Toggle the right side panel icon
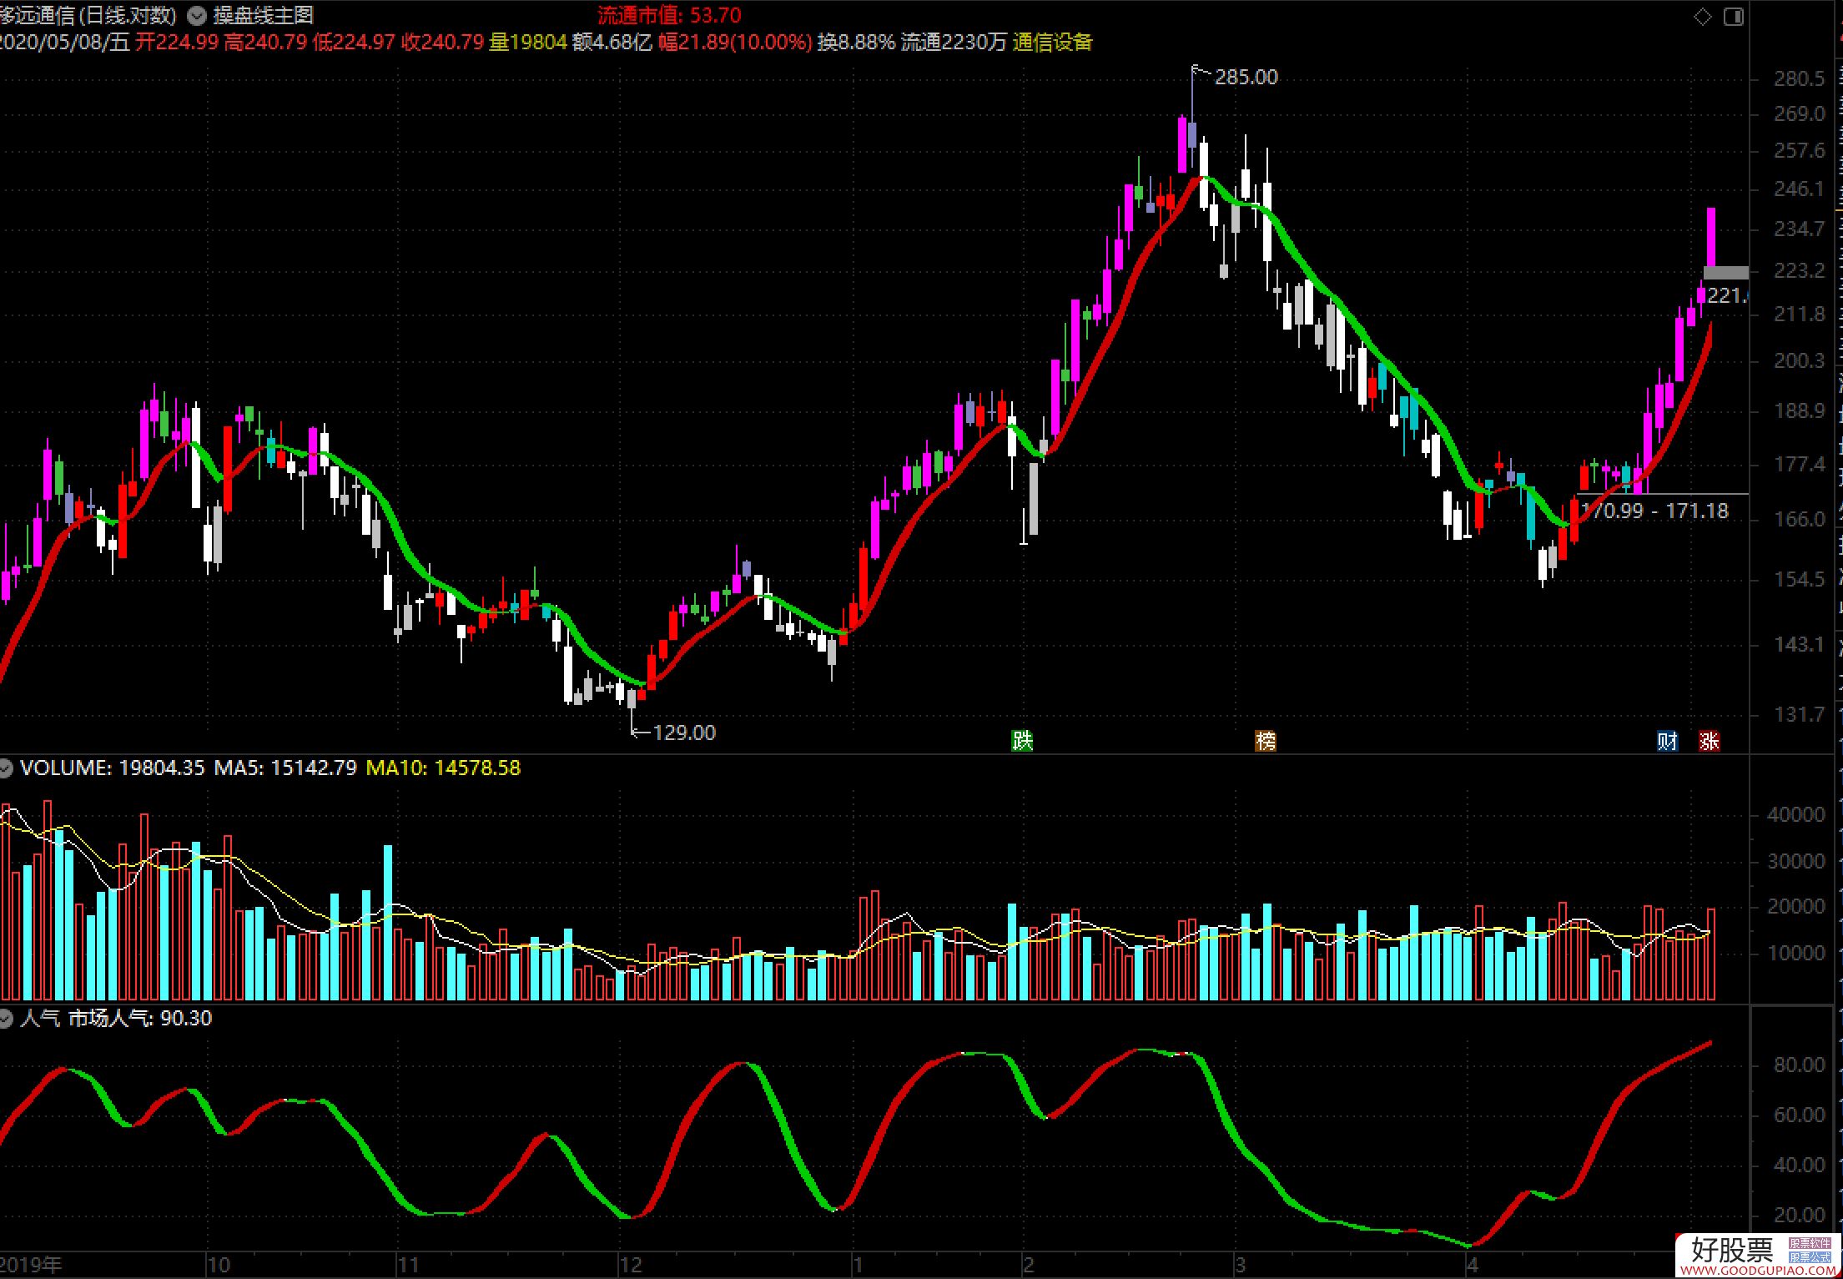 [x=1735, y=16]
